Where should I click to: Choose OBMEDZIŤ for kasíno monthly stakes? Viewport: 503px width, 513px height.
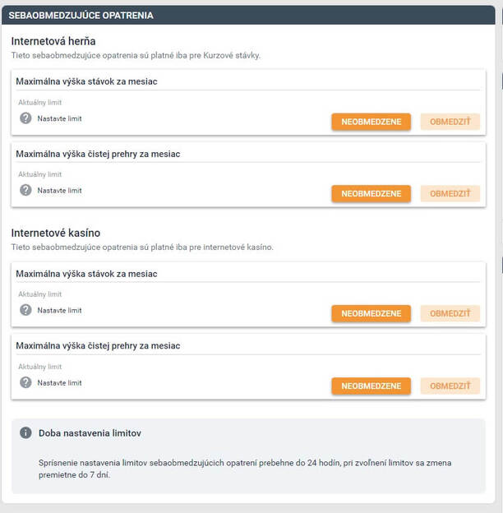450,313
